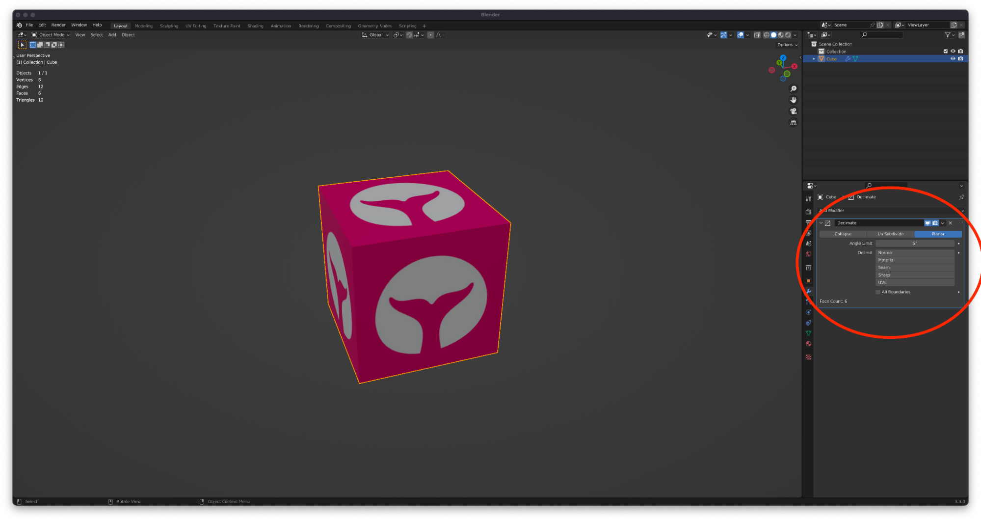981x521 pixels.
Task: Click the modifier wrench icon on Cube row
Action: pos(848,59)
